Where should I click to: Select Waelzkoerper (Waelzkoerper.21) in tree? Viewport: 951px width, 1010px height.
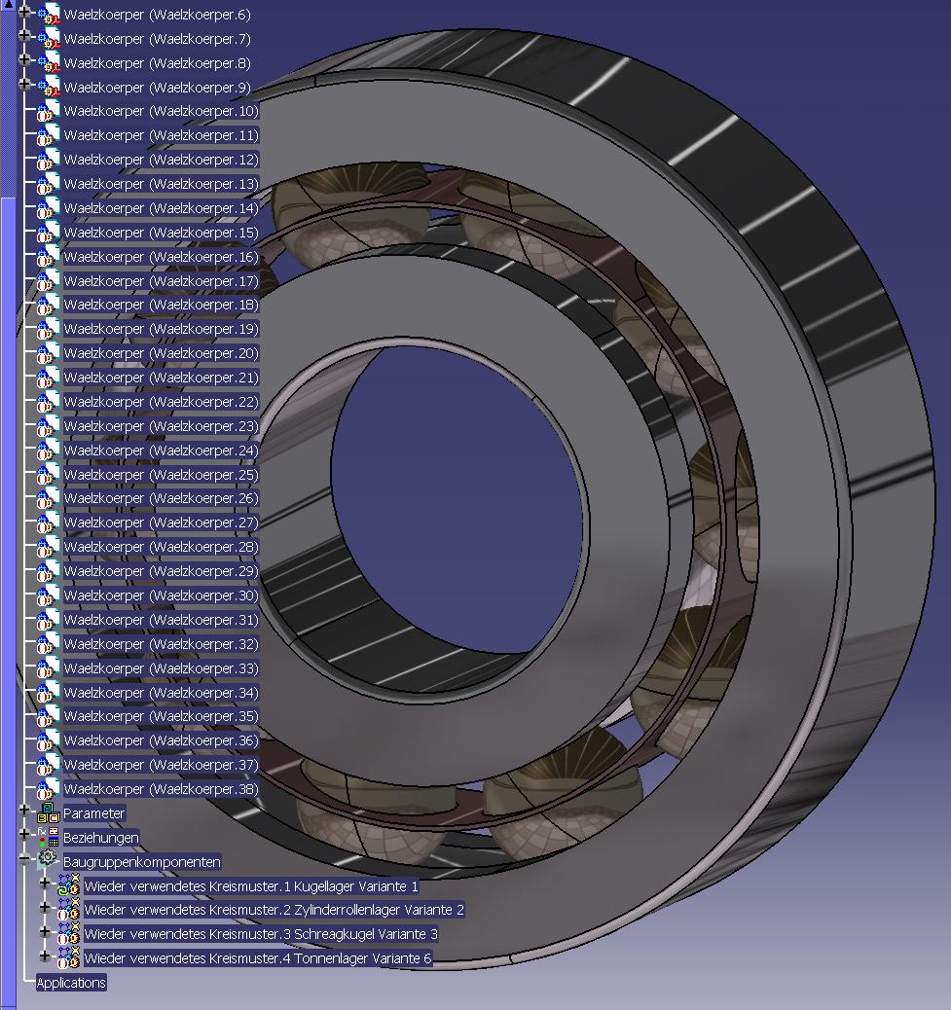tap(161, 378)
